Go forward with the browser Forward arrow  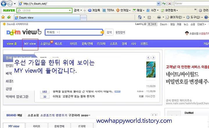(10, 3)
